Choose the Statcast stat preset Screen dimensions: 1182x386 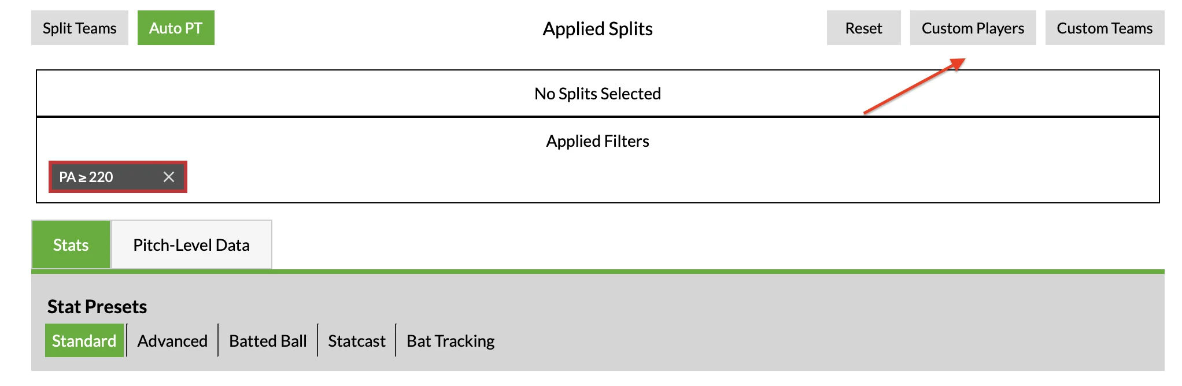357,341
